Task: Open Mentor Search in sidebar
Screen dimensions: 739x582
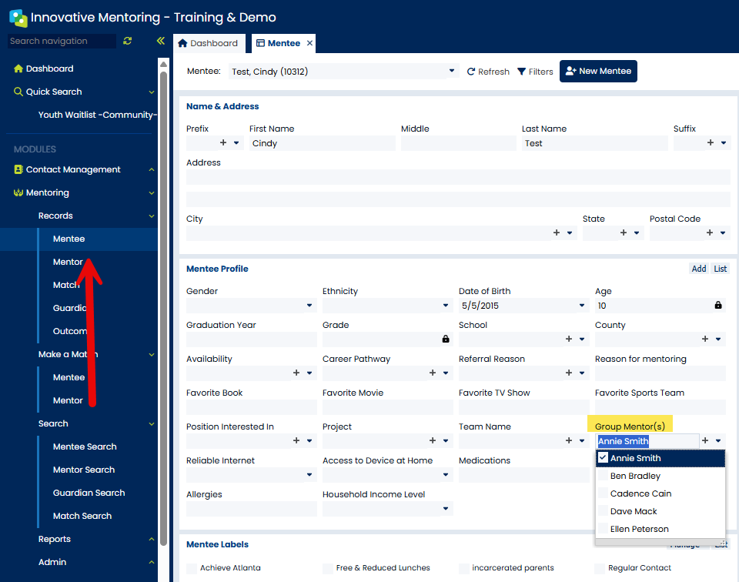Action: [84, 470]
